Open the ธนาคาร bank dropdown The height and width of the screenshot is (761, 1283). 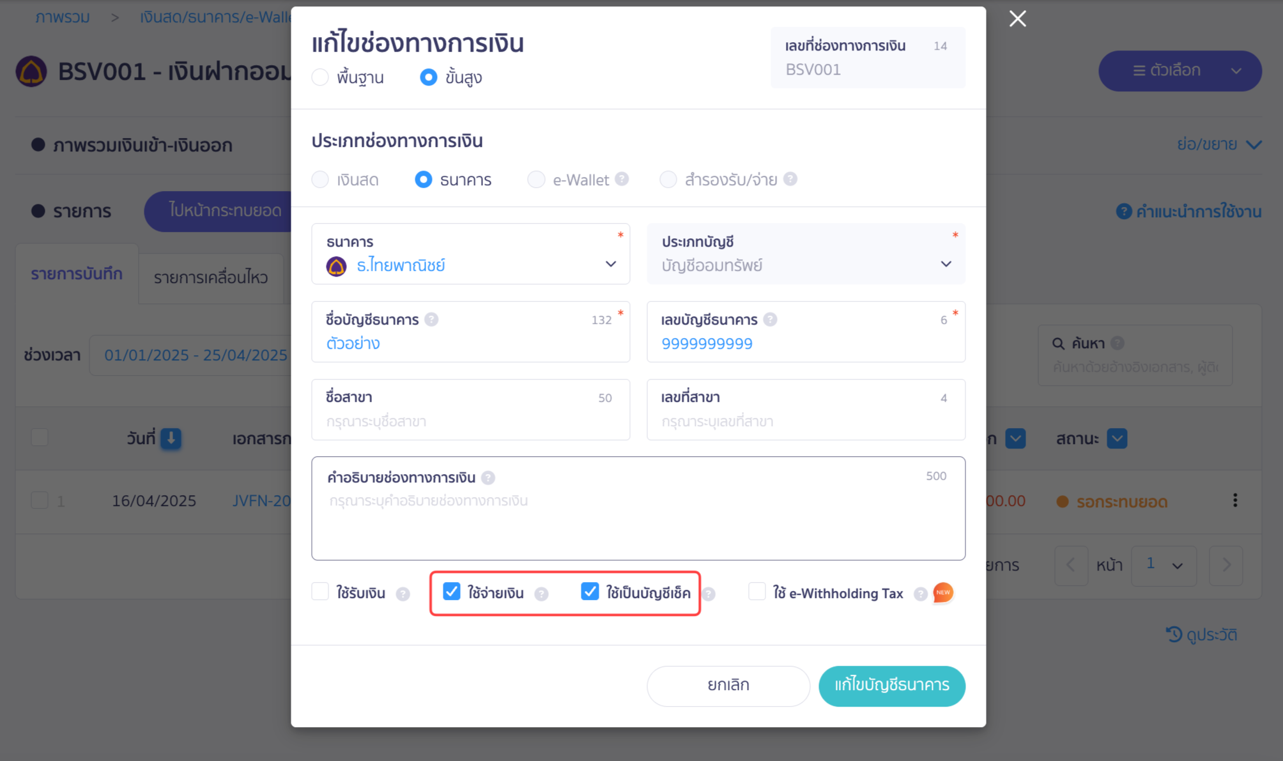pyautogui.click(x=470, y=254)
